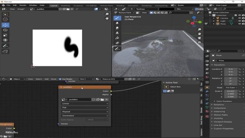Open the Linear interpolation dropdown in puddles node
Screen dimensions: 245x138
click(x=85, y=103)
